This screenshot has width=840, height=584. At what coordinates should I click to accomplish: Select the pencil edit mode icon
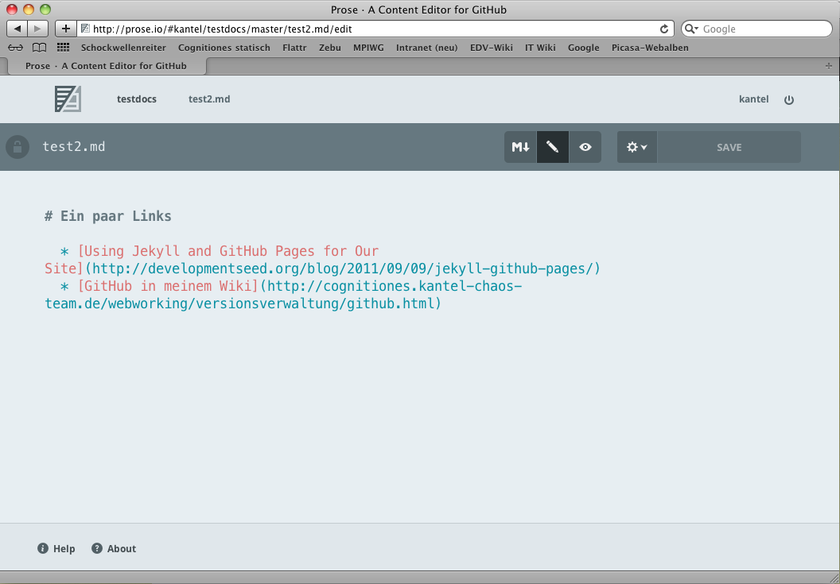point(552,147)
